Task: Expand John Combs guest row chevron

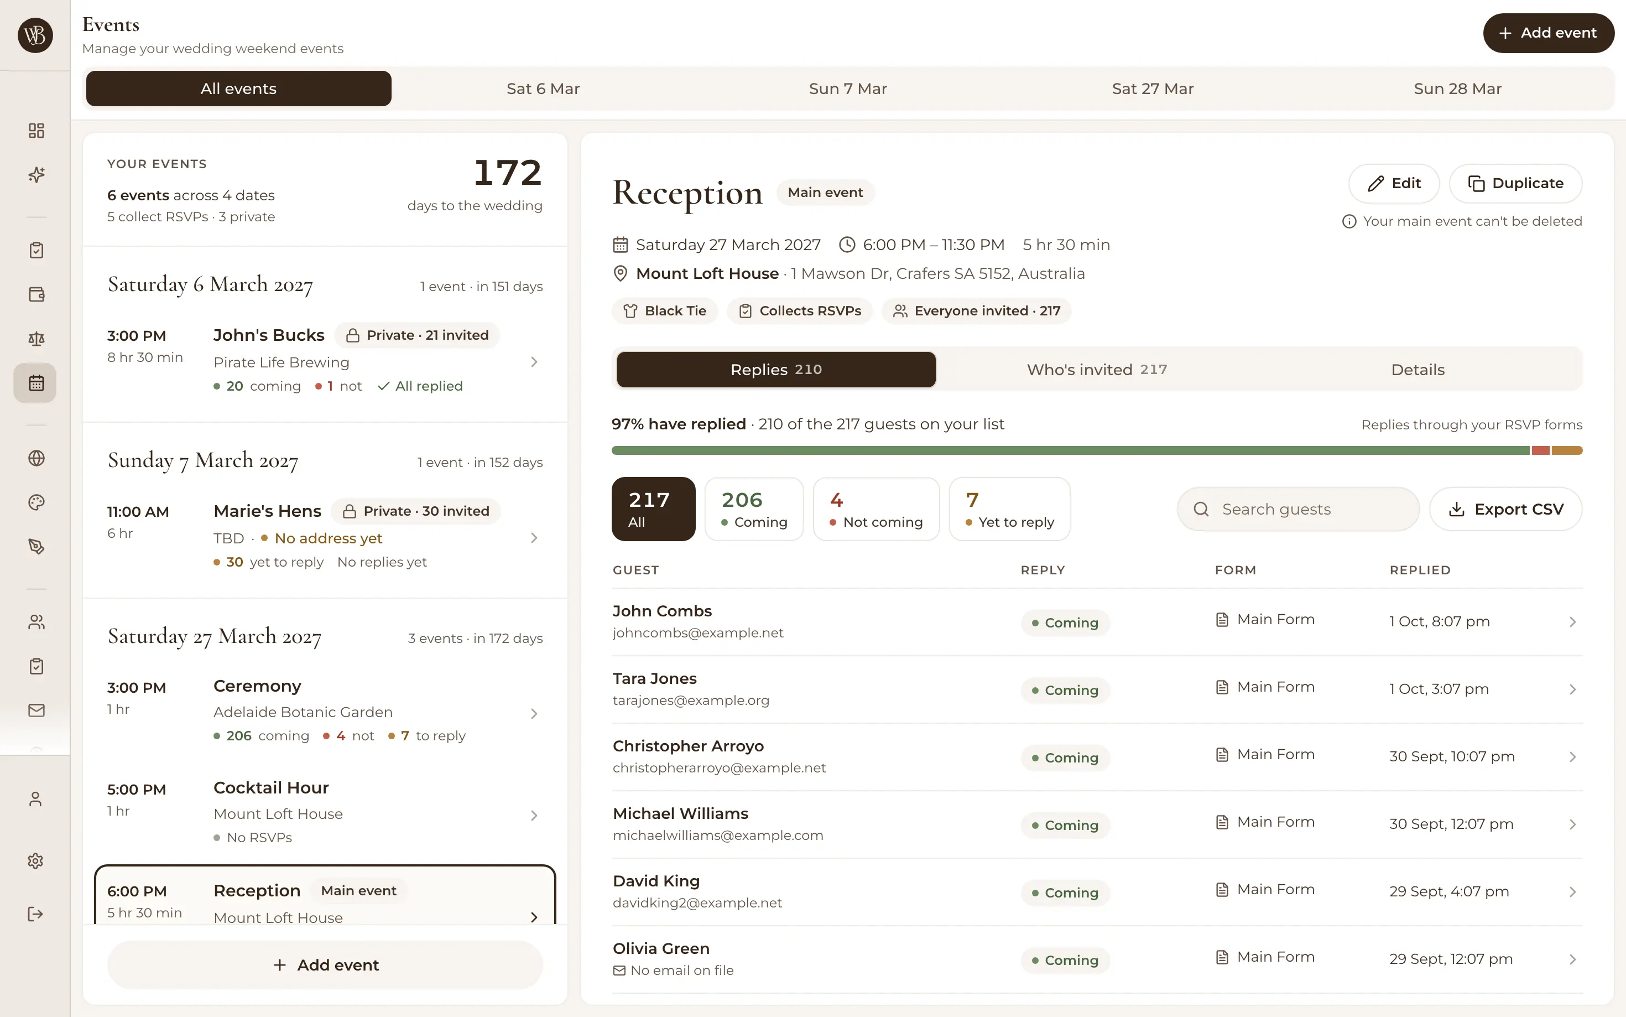Action: pyautogui.click(x=1572, y=622)
